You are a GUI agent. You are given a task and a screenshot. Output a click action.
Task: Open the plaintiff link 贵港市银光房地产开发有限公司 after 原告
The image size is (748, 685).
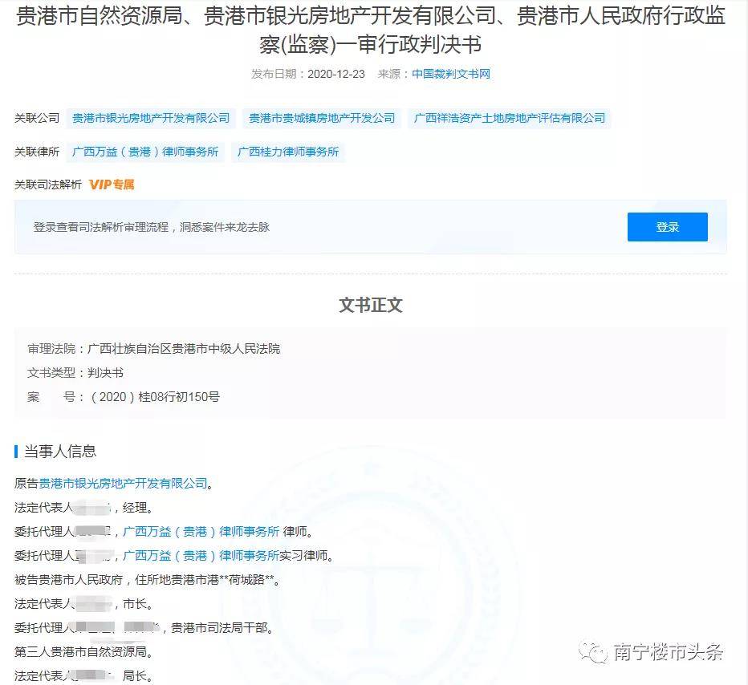coord(123,484)
